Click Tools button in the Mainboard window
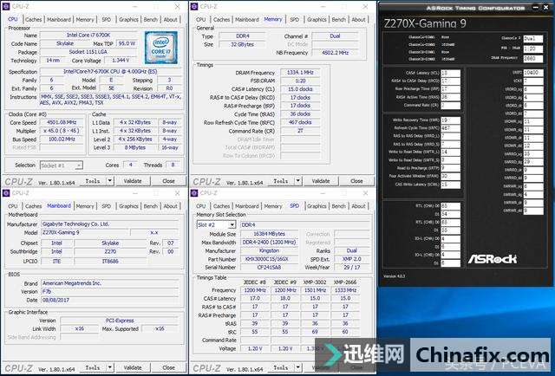The height and width of the screenshot is (376, 555). 93,367
